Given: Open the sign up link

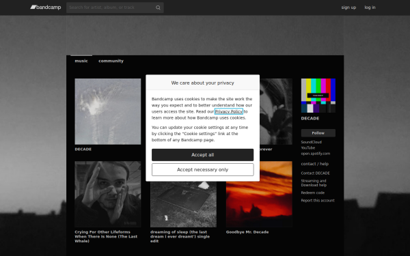Looking at the screenshot, I should pyautogui.click(x=348, y=8).
